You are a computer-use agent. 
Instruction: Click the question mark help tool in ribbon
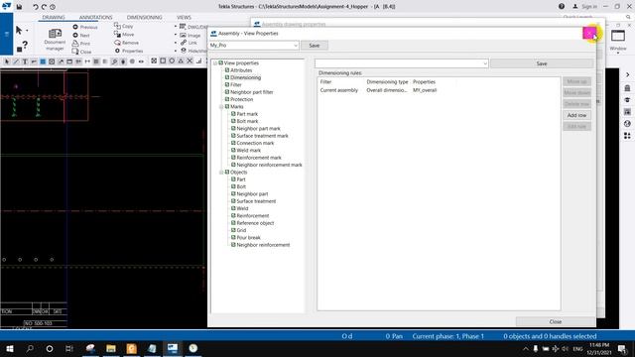[x=25, y=45]
